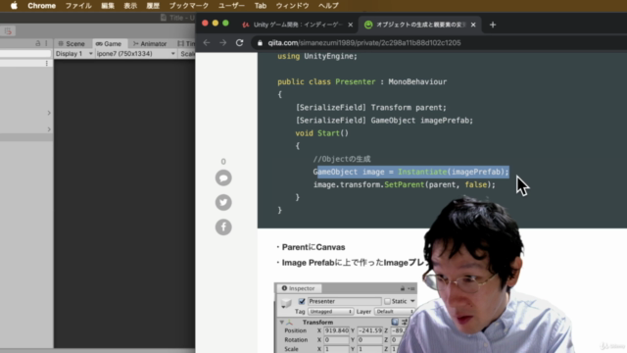Viewport: 627px width, 353px height.
Task: Share the article on Twitter
Action: click(223, 203)
